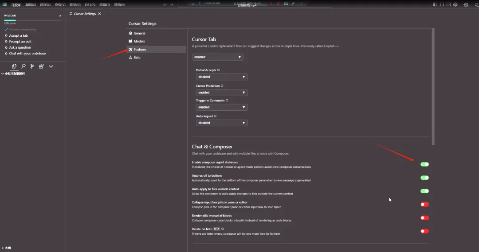Open Trigger in Comments dropdown
This screenshot has width=479, height=252.
pyautogui.click(x=221, y=107)
